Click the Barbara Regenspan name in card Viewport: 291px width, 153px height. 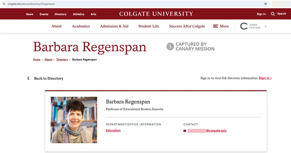coord(128,102)
